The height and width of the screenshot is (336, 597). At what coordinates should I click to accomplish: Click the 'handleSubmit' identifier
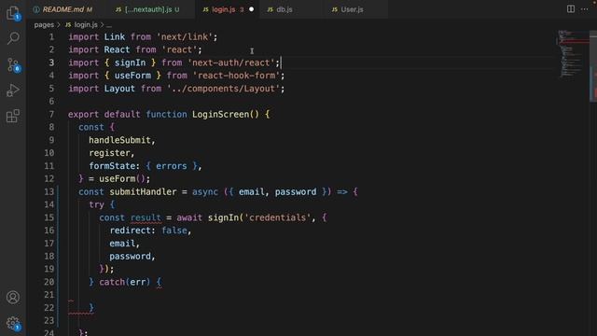119,140
